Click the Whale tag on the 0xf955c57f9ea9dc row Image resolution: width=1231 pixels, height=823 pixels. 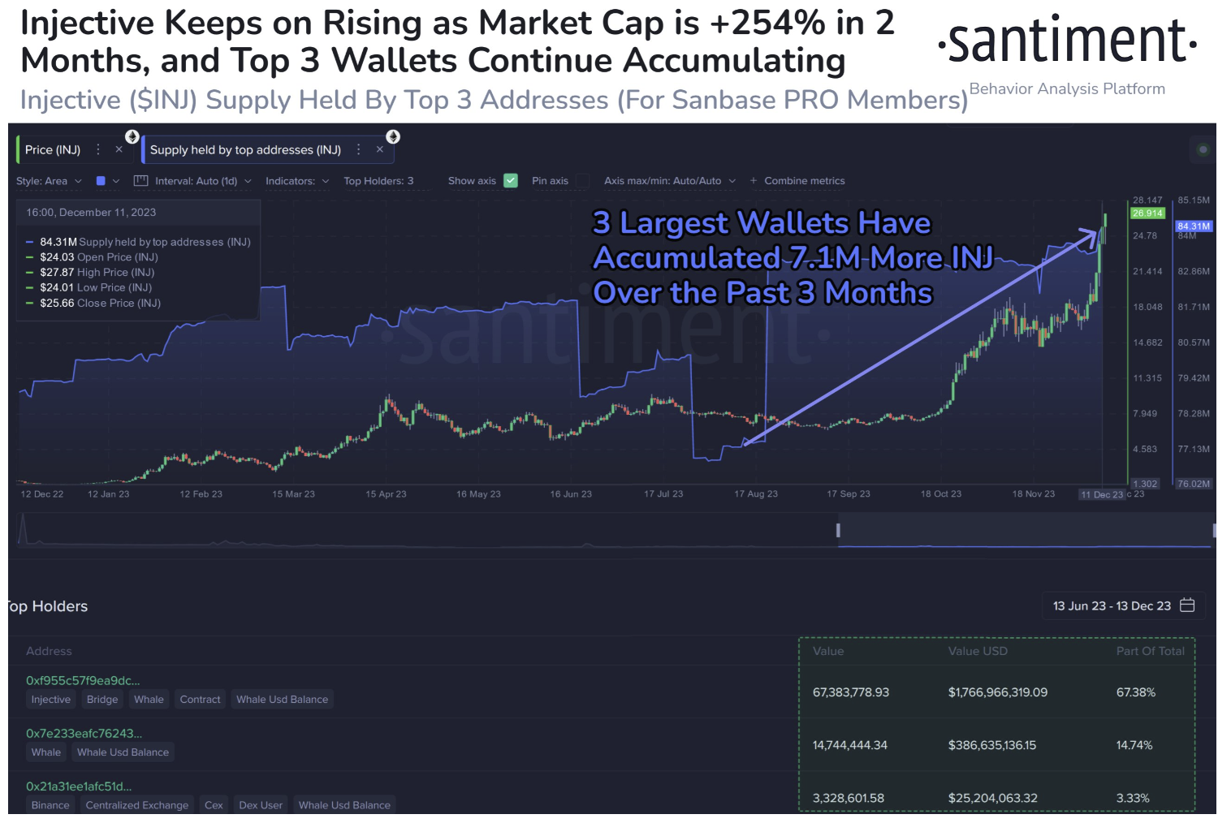(x=149, y=700)
